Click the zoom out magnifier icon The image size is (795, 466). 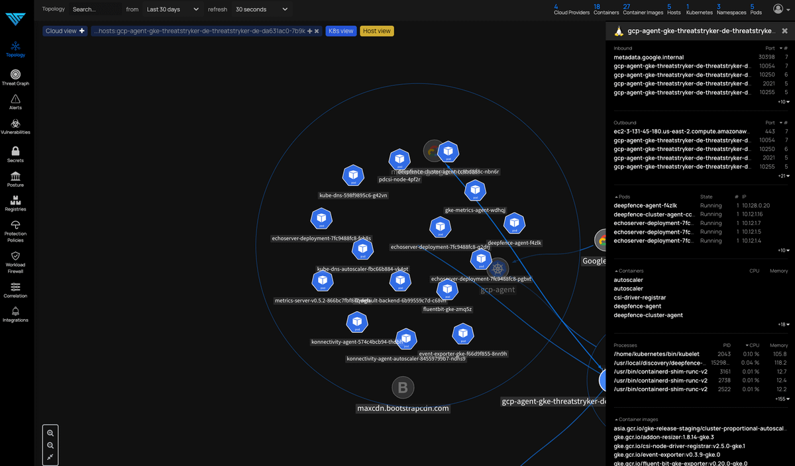point(50,445)
